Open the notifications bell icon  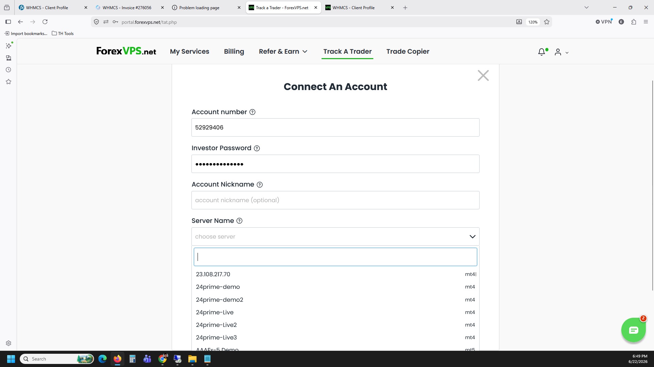point(542,52)
